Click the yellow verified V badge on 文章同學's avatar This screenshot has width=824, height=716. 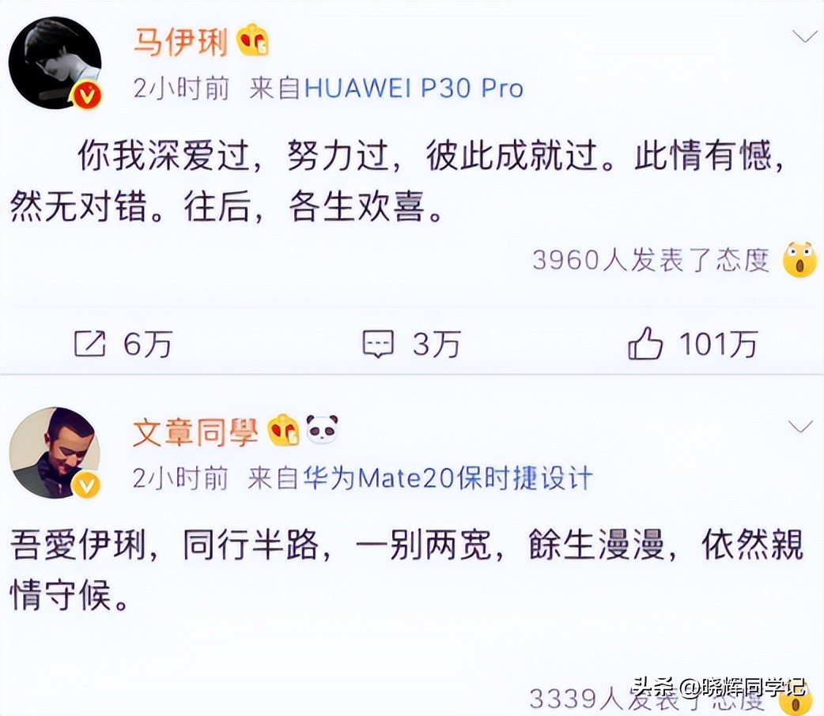(85, 485)
